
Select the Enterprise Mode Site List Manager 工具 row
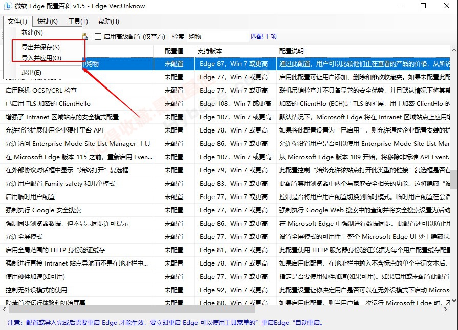[x=225, y=144]
